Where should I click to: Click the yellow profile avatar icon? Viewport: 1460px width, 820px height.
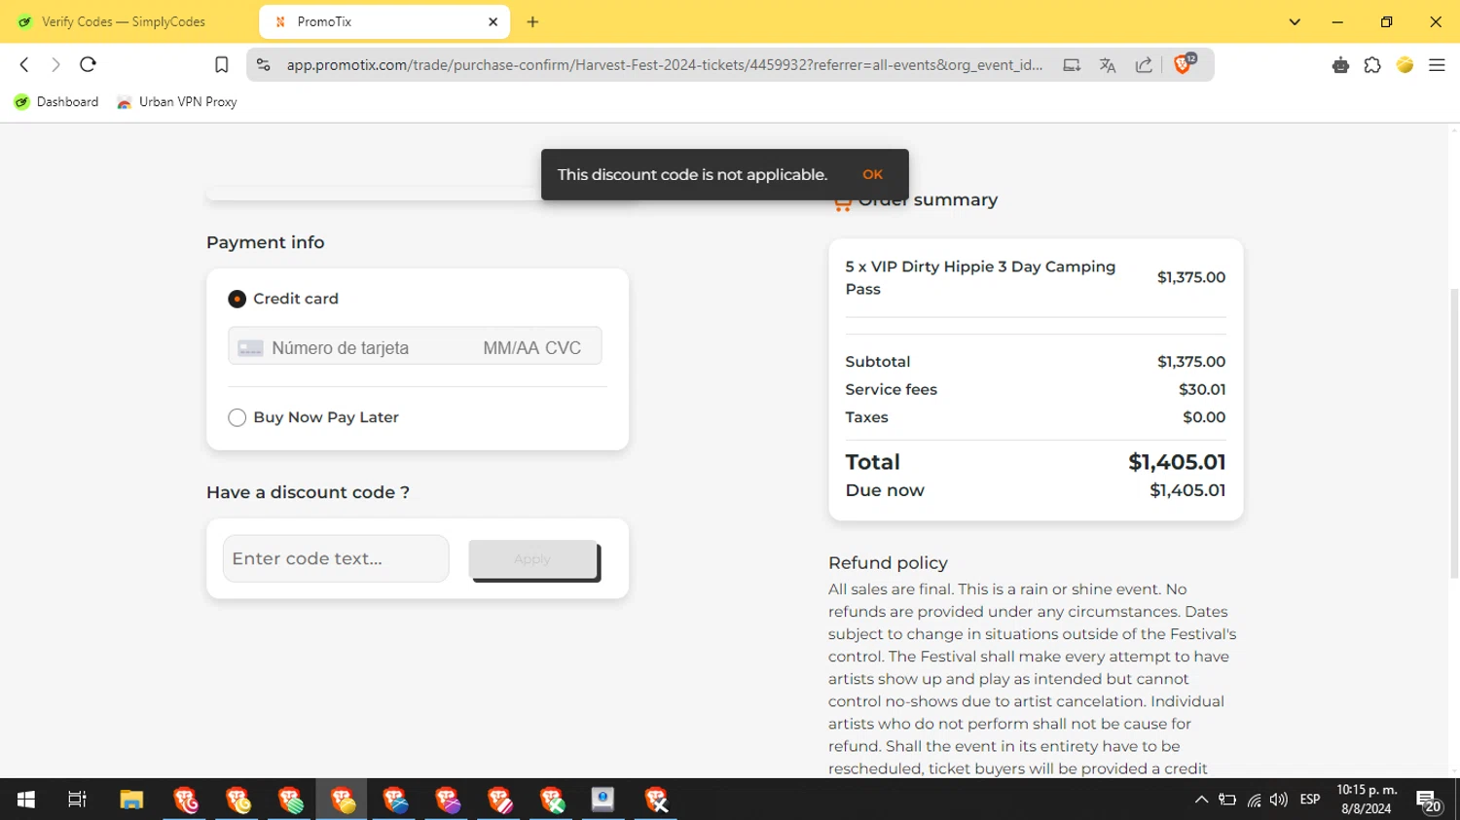1405,65
